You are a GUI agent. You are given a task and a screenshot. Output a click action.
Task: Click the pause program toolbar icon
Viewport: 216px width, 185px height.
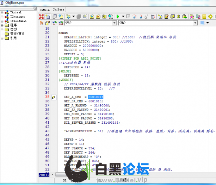[128, 16]
